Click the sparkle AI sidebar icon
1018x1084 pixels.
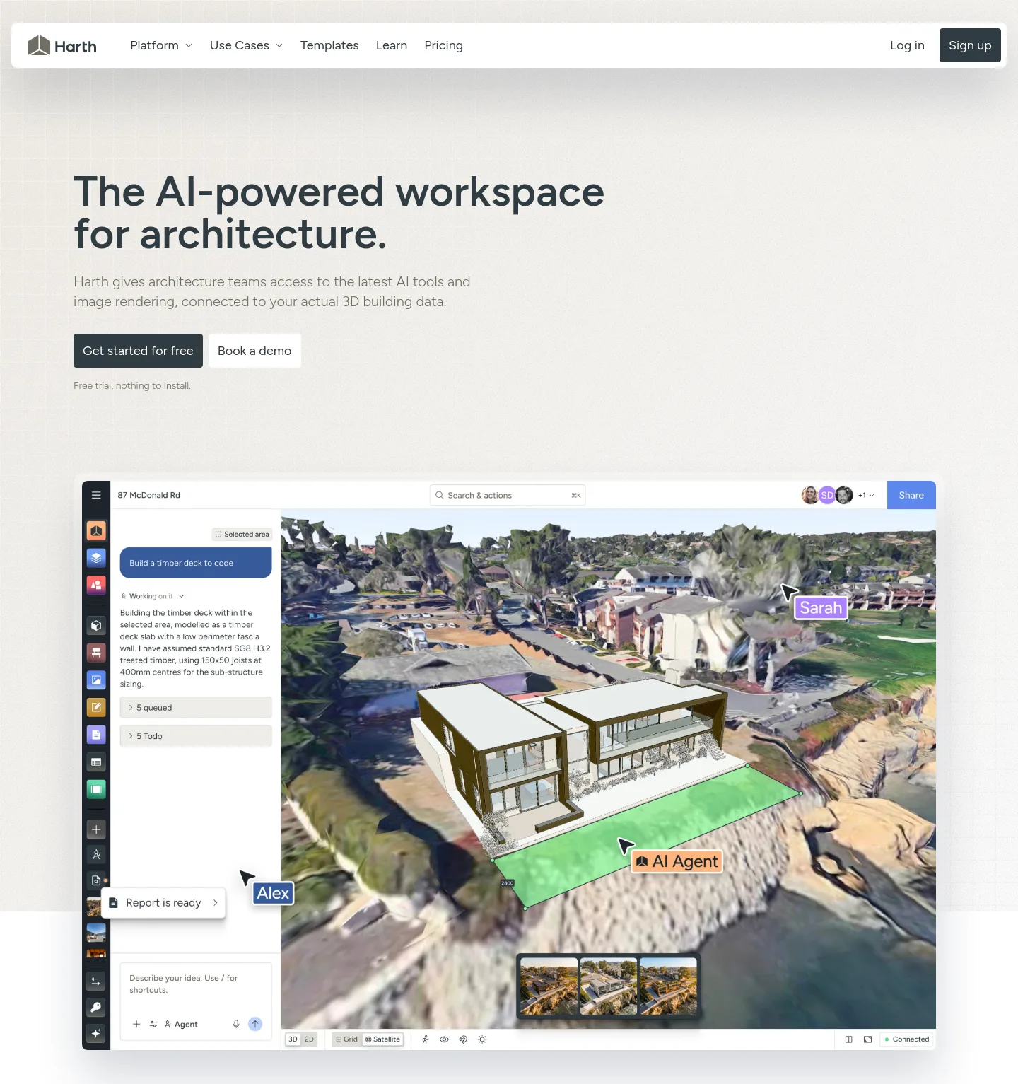coord(96,1033)
